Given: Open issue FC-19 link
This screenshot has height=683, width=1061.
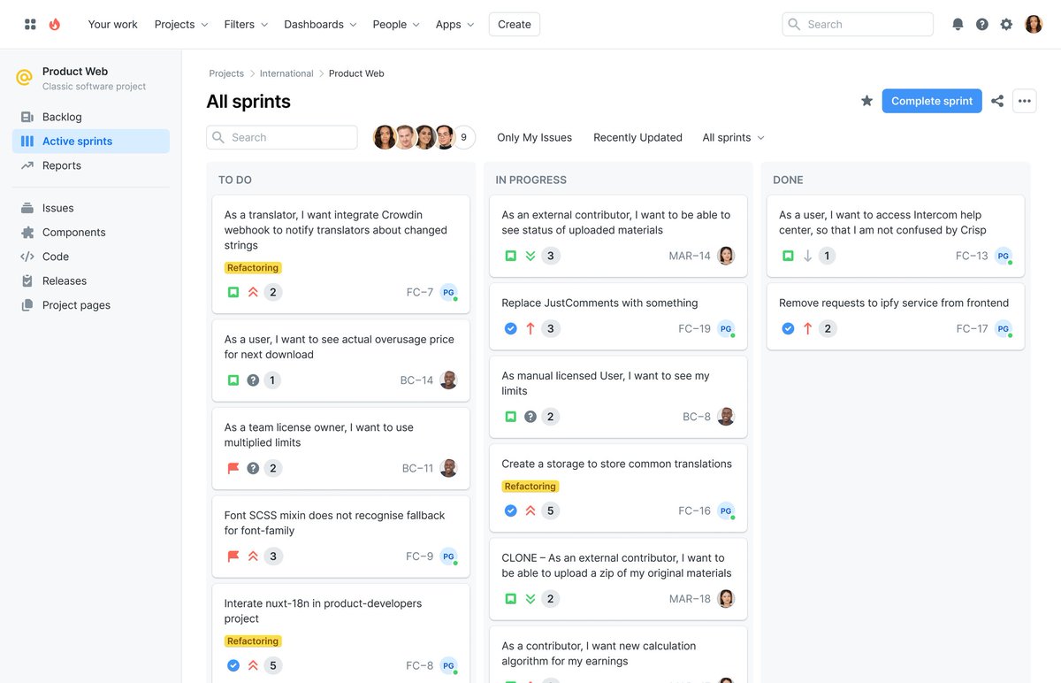Looking at the screenshot, I should coord(695,329).
